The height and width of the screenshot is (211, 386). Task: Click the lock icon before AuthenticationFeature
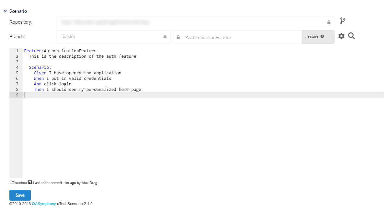click(x=178, y=37)
